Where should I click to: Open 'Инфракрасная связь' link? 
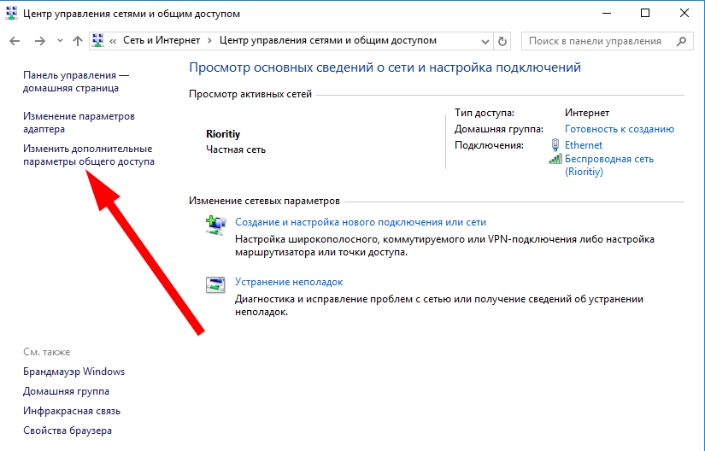[72, 411]
